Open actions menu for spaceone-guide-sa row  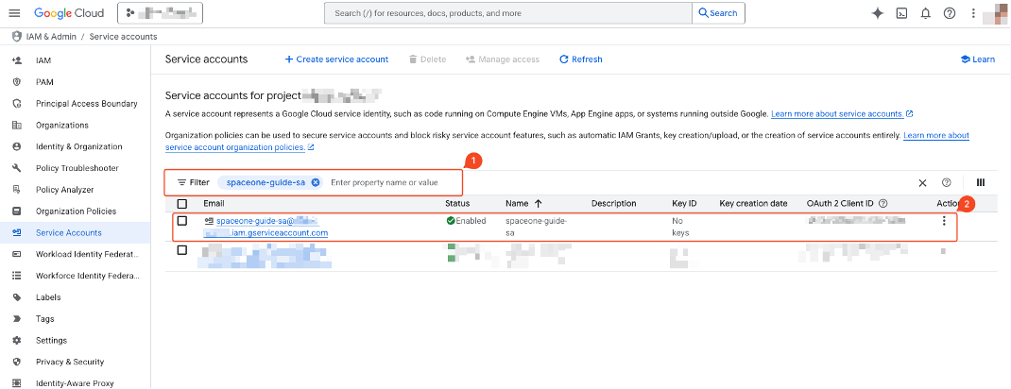(944, 221)
